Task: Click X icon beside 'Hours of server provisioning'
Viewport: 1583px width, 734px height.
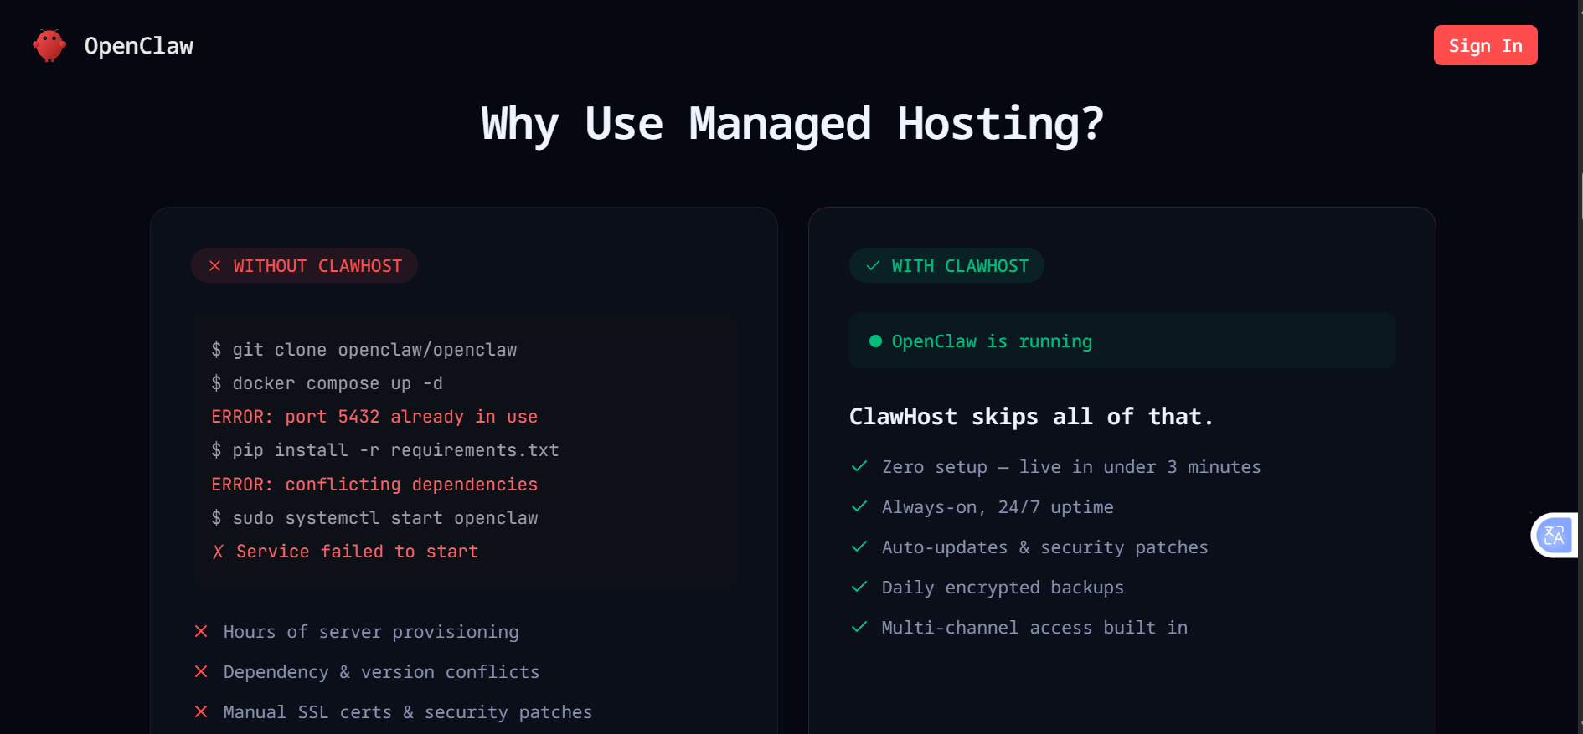Action: click(x=201, y=631)
